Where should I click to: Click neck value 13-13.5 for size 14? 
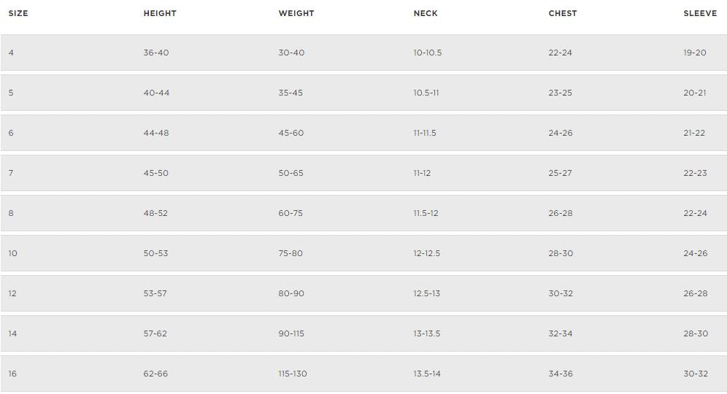pyautogui.click(x=427, y=333)
